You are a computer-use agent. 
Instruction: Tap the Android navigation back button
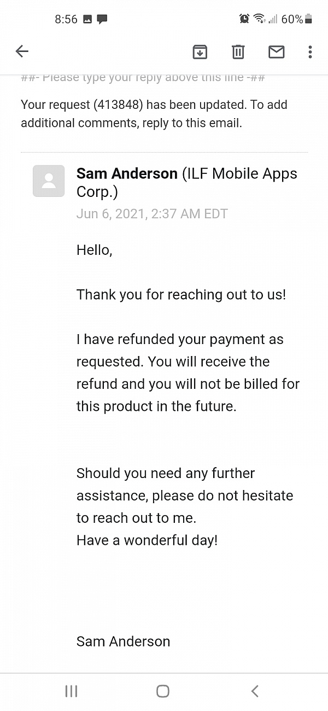click(255, 691)
